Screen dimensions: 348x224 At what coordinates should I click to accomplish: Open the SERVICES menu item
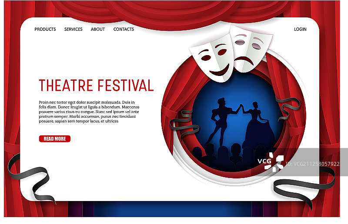[73, 29]
